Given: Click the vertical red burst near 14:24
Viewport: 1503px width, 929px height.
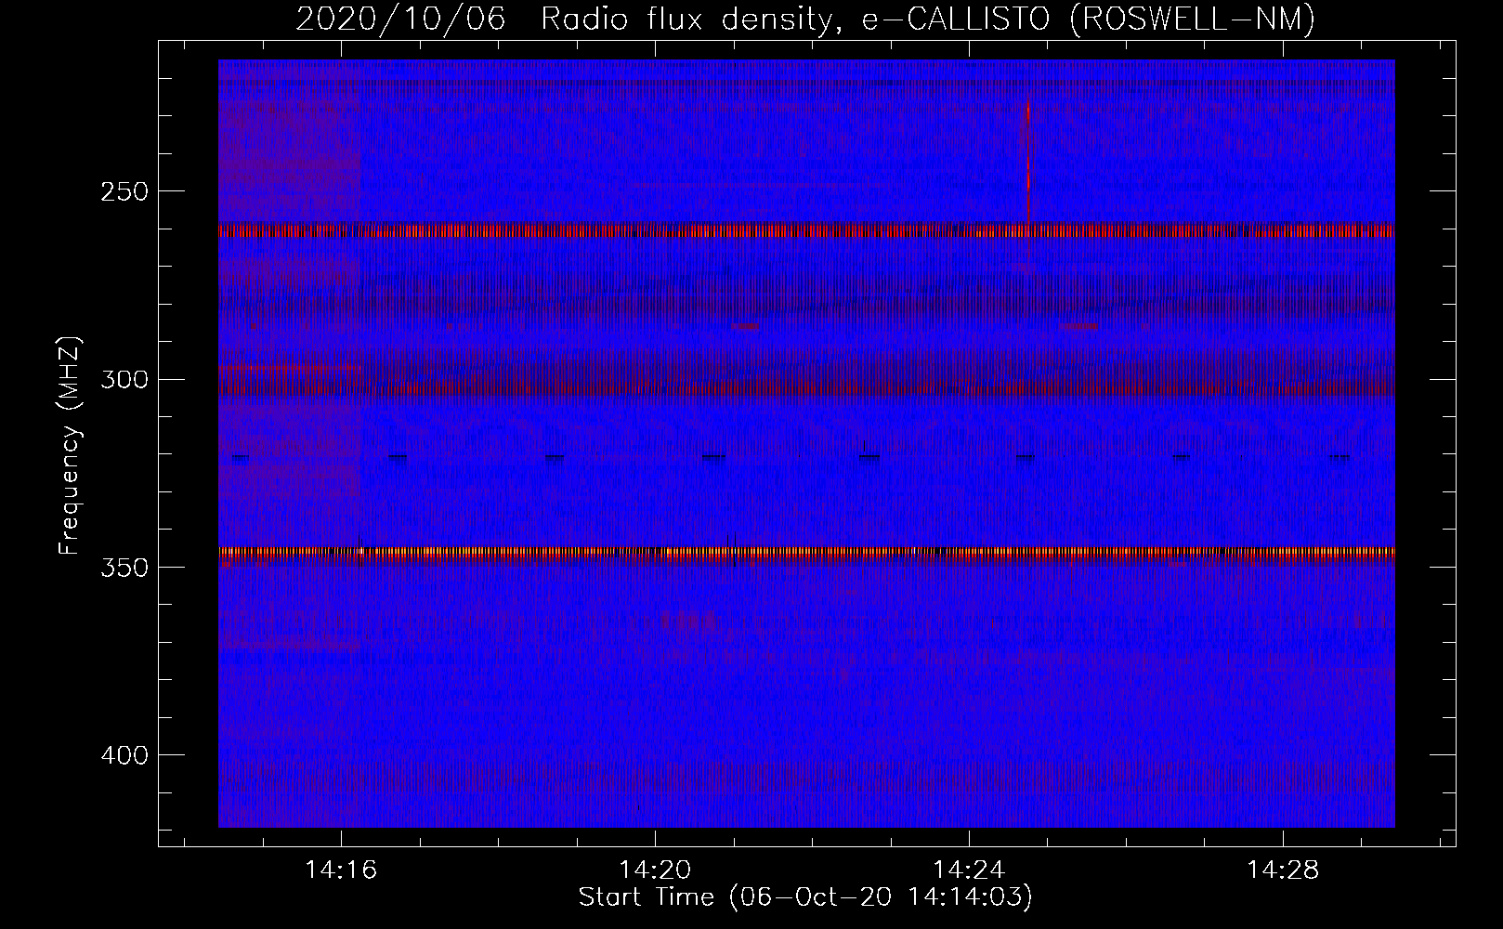Looking at the screenshot, I should 1027,163.
